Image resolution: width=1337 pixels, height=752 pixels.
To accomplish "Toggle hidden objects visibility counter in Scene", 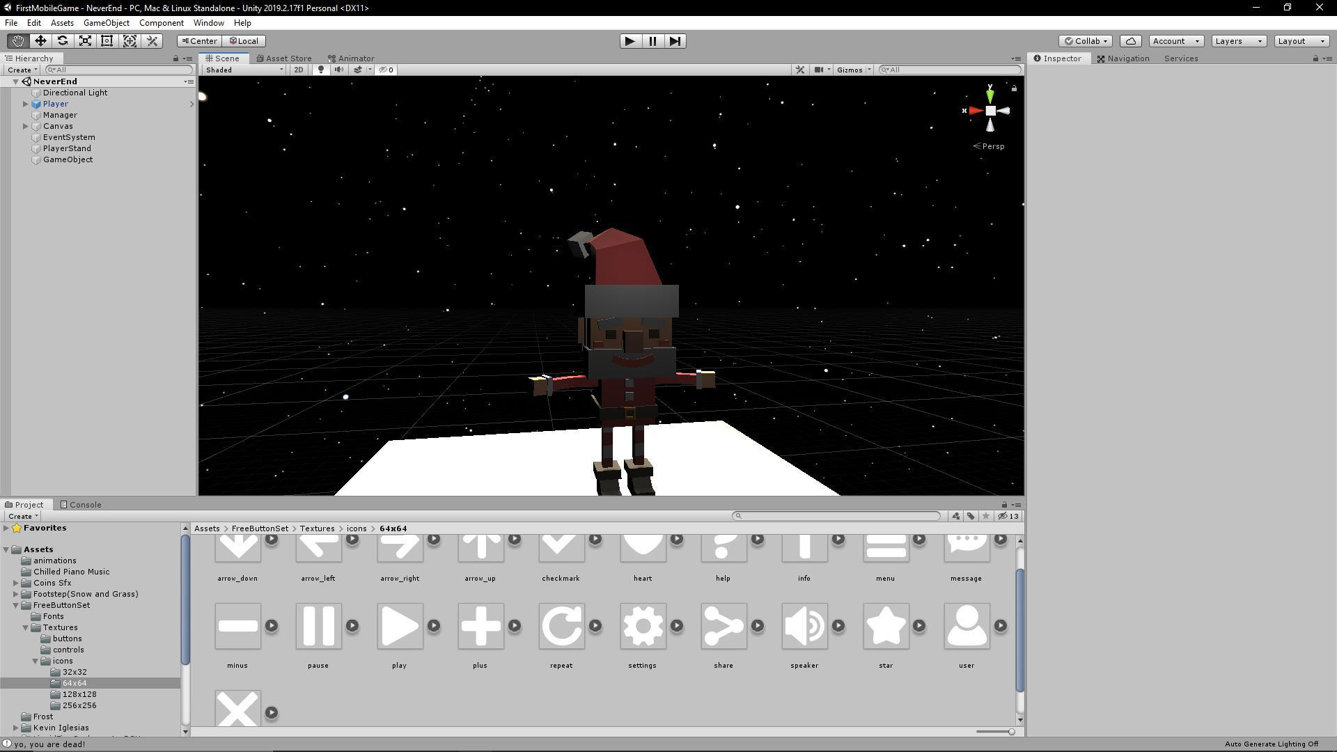I will (x=386, y=70).
